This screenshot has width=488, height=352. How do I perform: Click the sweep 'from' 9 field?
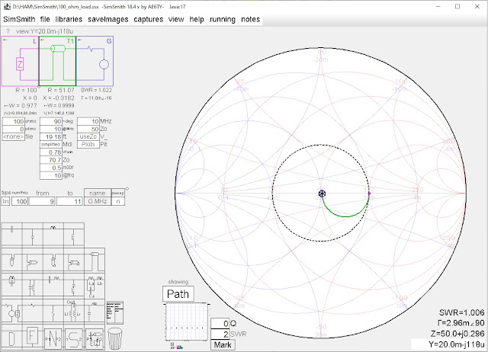tap(42, 201)
